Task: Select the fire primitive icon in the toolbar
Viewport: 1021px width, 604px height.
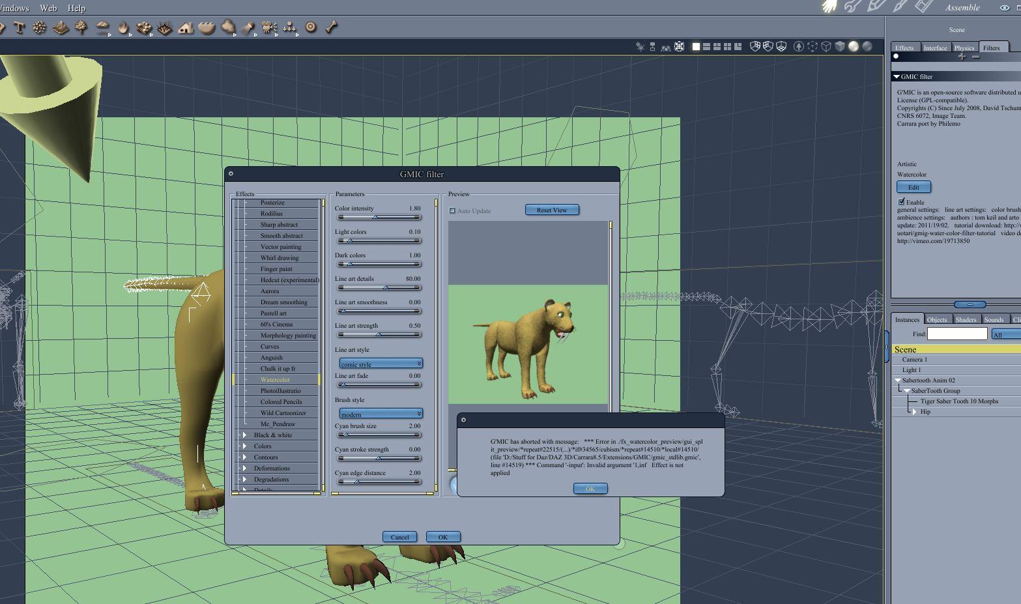Action: pyautogui.click(x=123, y=27)
